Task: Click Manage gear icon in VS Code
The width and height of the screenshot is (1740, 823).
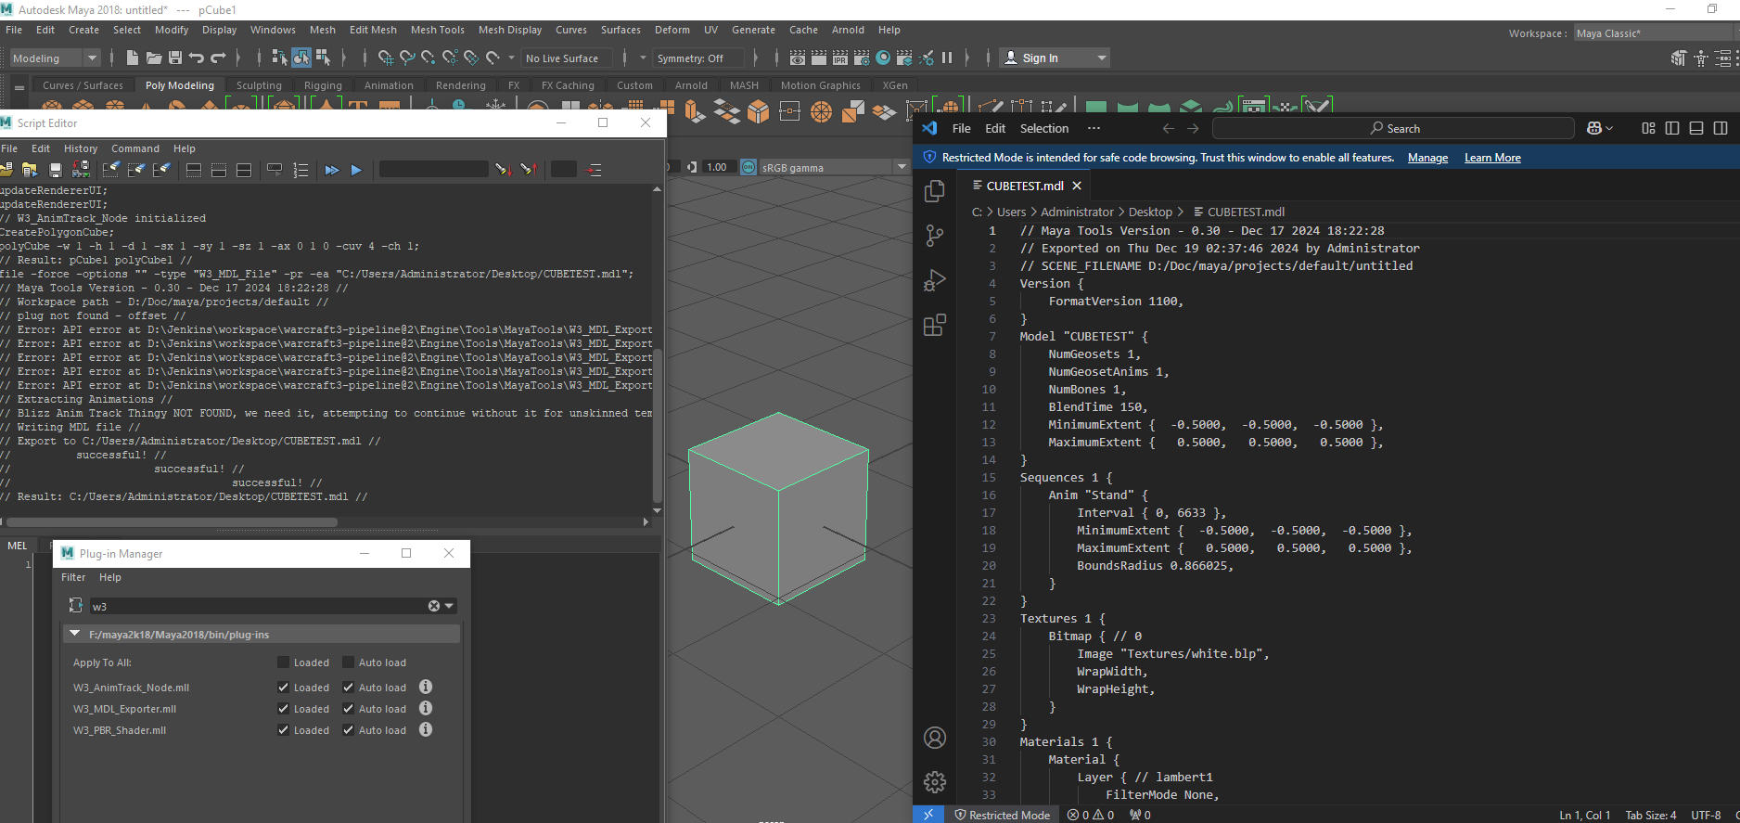Action: click(935, 782)
